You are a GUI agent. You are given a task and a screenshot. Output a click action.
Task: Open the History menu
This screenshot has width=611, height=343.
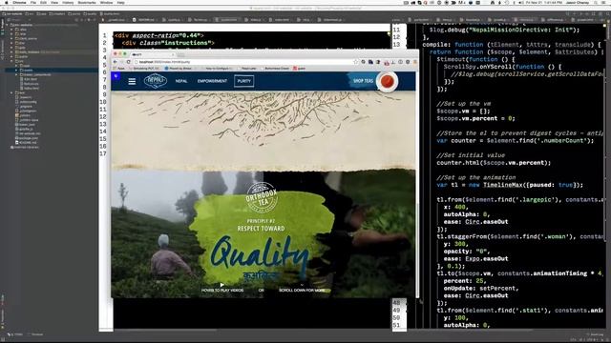pos(68,2)
